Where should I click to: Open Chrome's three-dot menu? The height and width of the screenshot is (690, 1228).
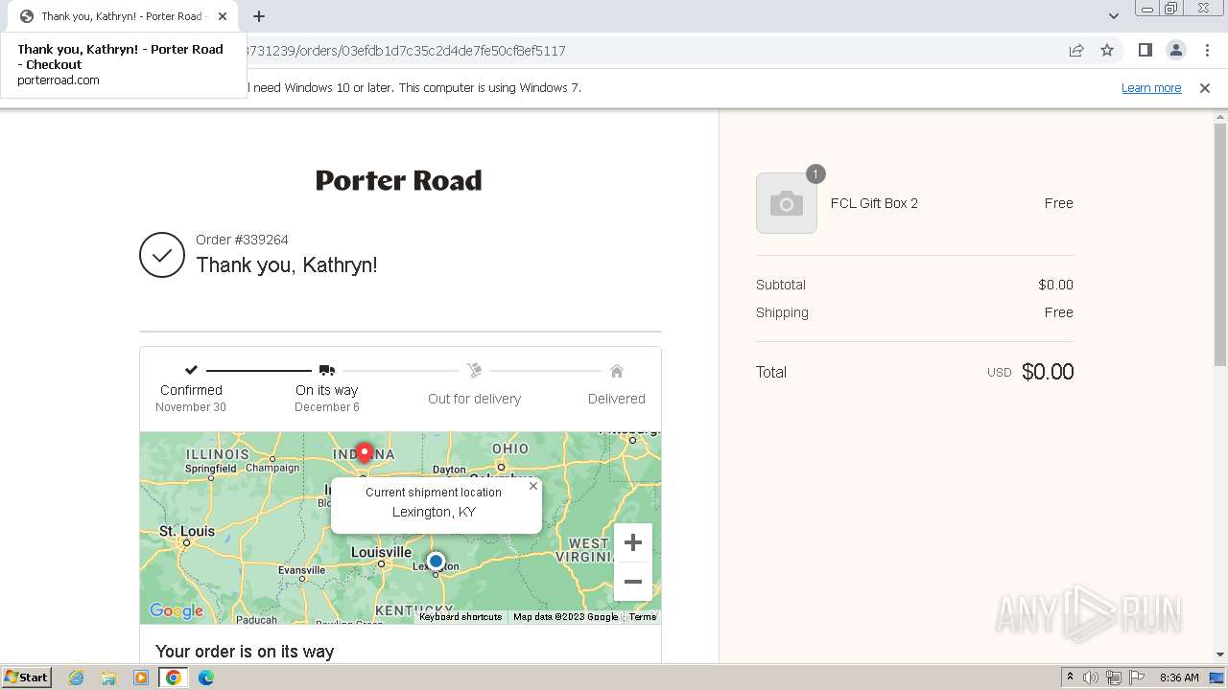pos(1207,50)
